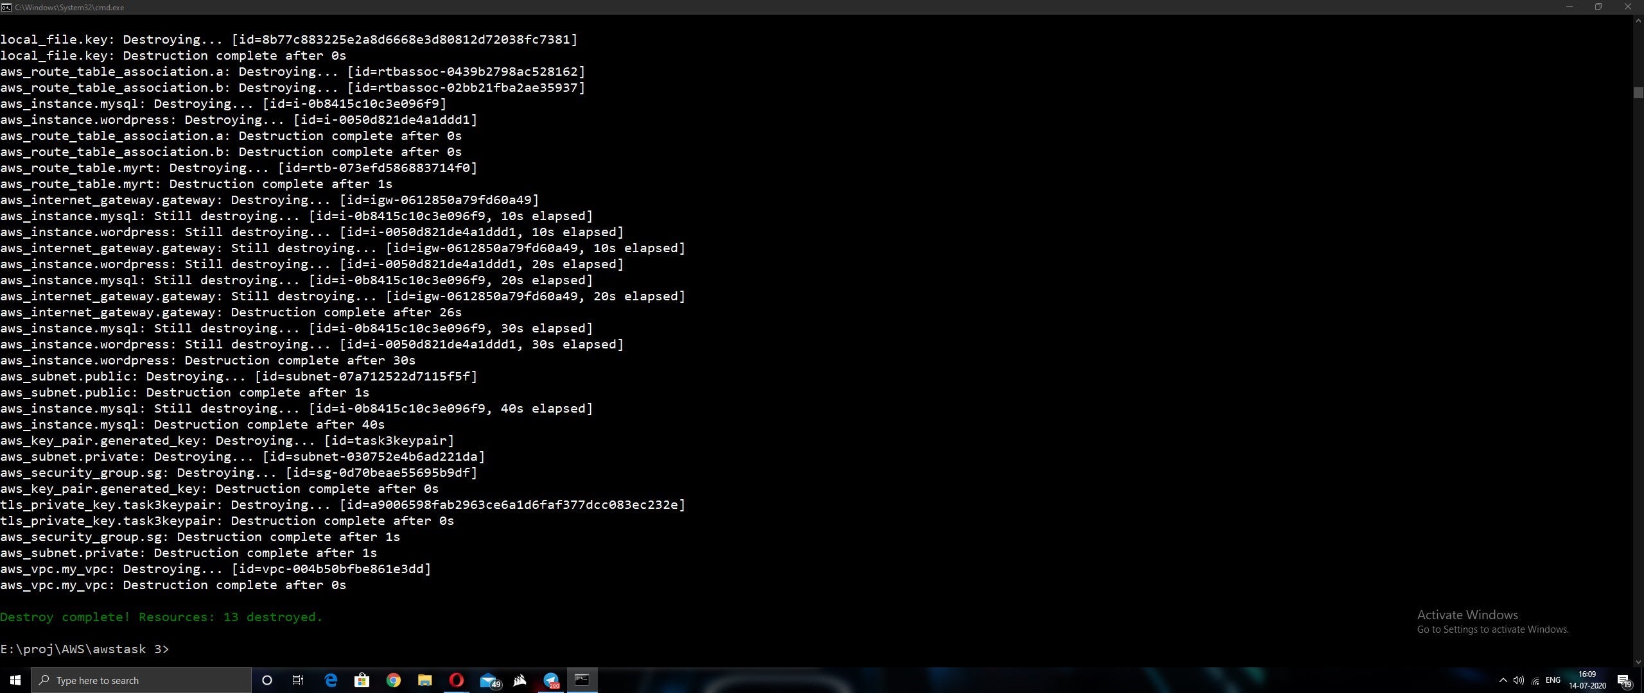Open the Action Center notifications
This screenshot has height=693, width=1644.
[1624, 680]
